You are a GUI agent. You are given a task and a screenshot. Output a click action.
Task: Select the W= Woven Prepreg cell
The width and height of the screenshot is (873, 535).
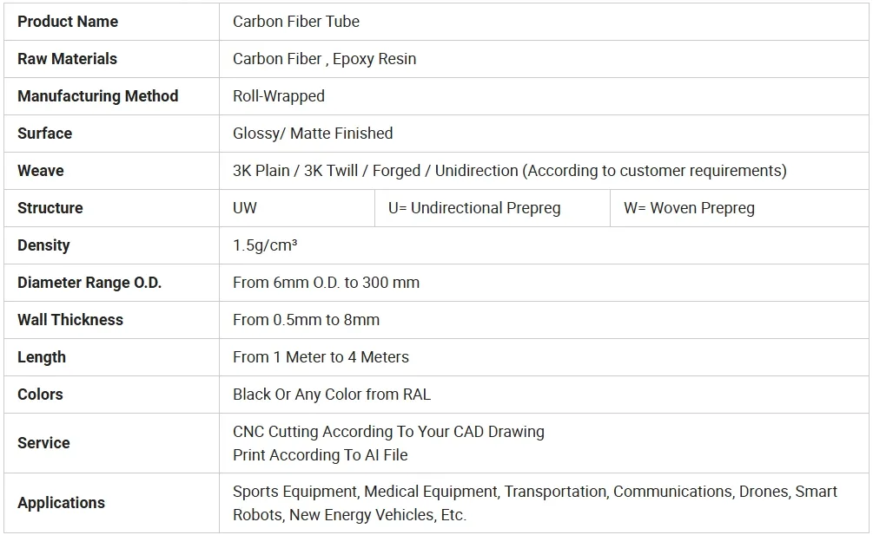[689, 208]
